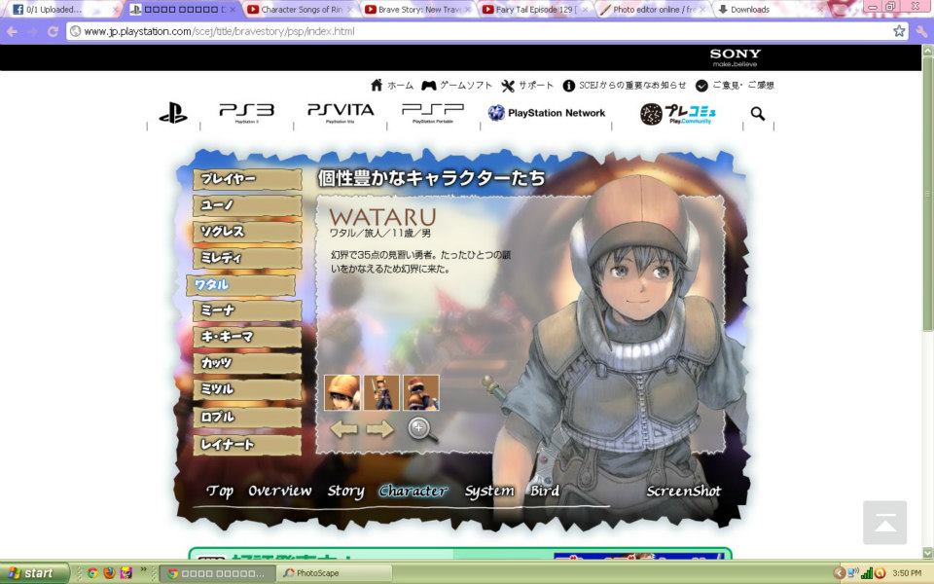Open the PSP section
The width and height of the screenshot is (934, 584).
coord(433,112)
